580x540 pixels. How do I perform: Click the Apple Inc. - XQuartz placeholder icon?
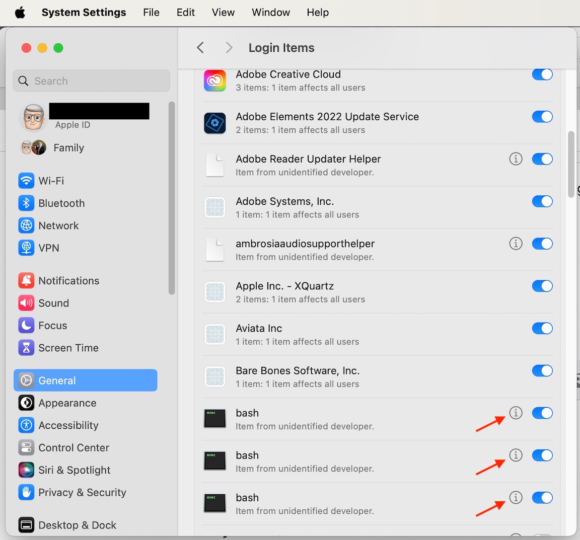[215, 292]
